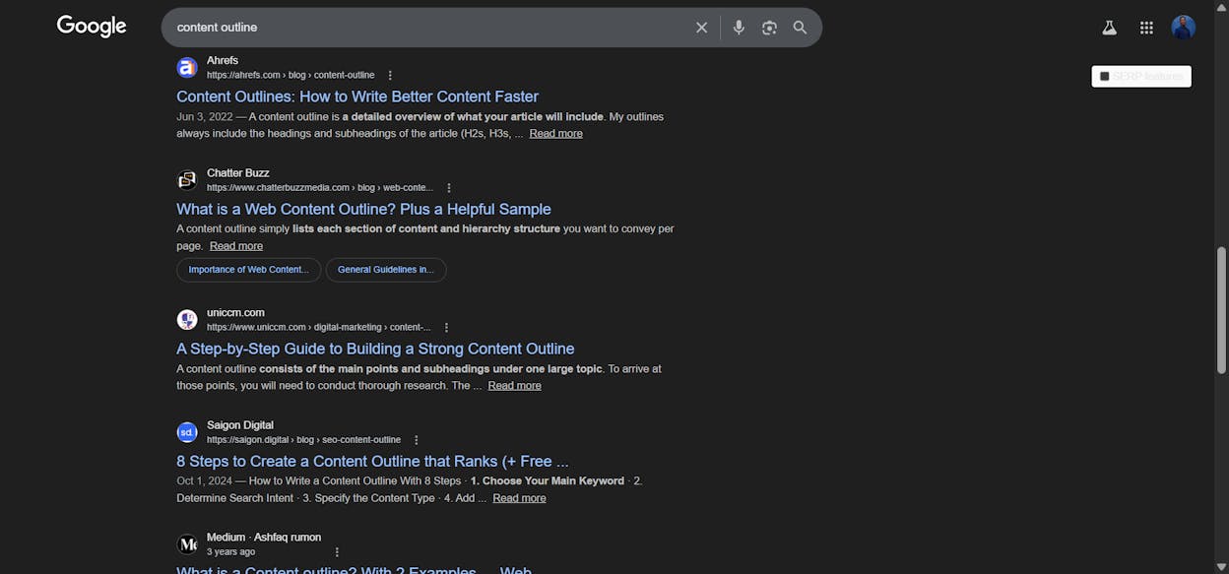Click the Google logo
Viewport: 1229px width, 574px height.
pos(92,27)
